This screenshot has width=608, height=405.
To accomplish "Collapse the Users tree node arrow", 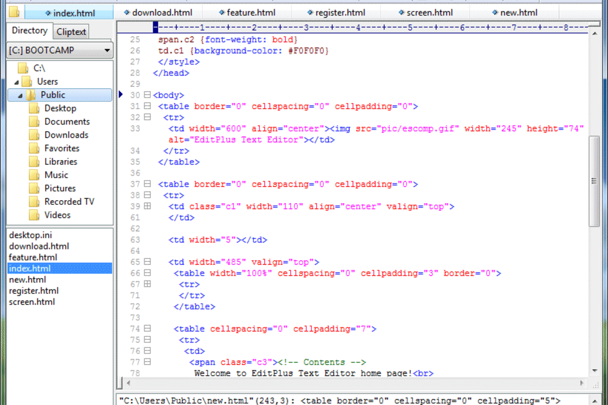I will tap(16, 82).
